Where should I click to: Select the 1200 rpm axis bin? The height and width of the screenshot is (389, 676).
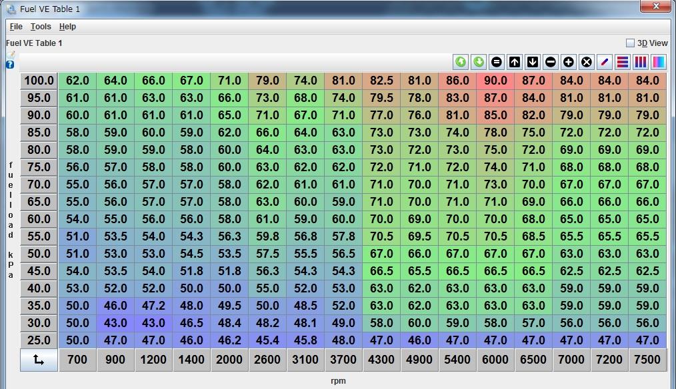pyautogui.click(x=153, y=360)
